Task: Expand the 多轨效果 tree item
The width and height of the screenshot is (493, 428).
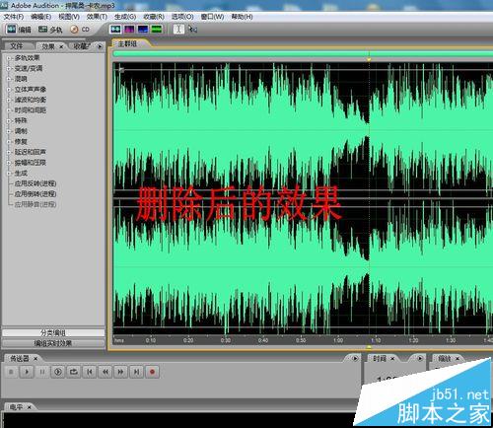Action: point(9,58)
